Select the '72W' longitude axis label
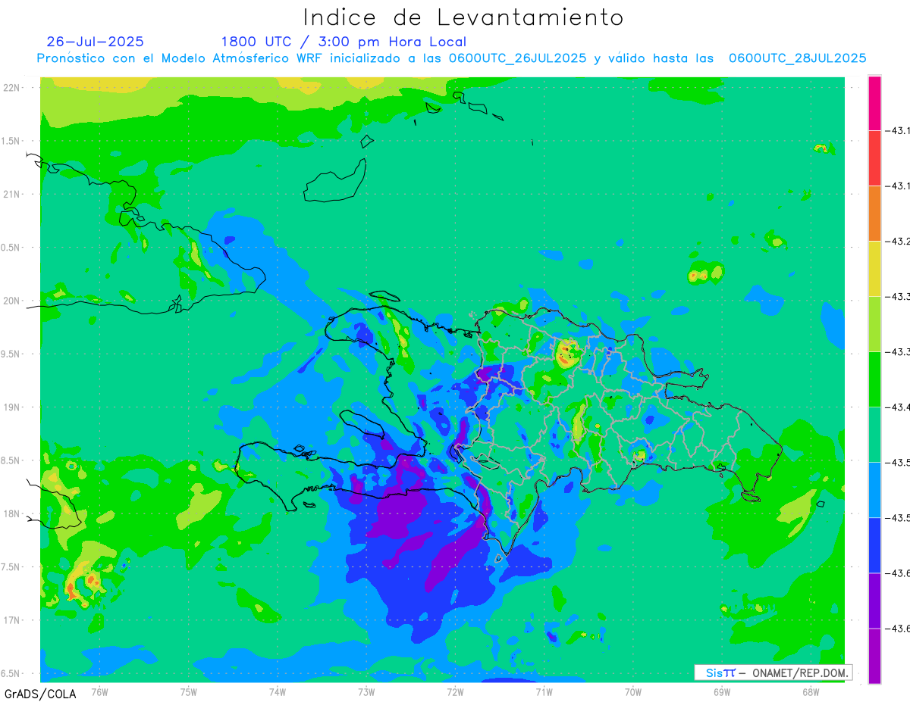Image resolution: width=910 pixels, height=702 pixels. click(455, 691)
